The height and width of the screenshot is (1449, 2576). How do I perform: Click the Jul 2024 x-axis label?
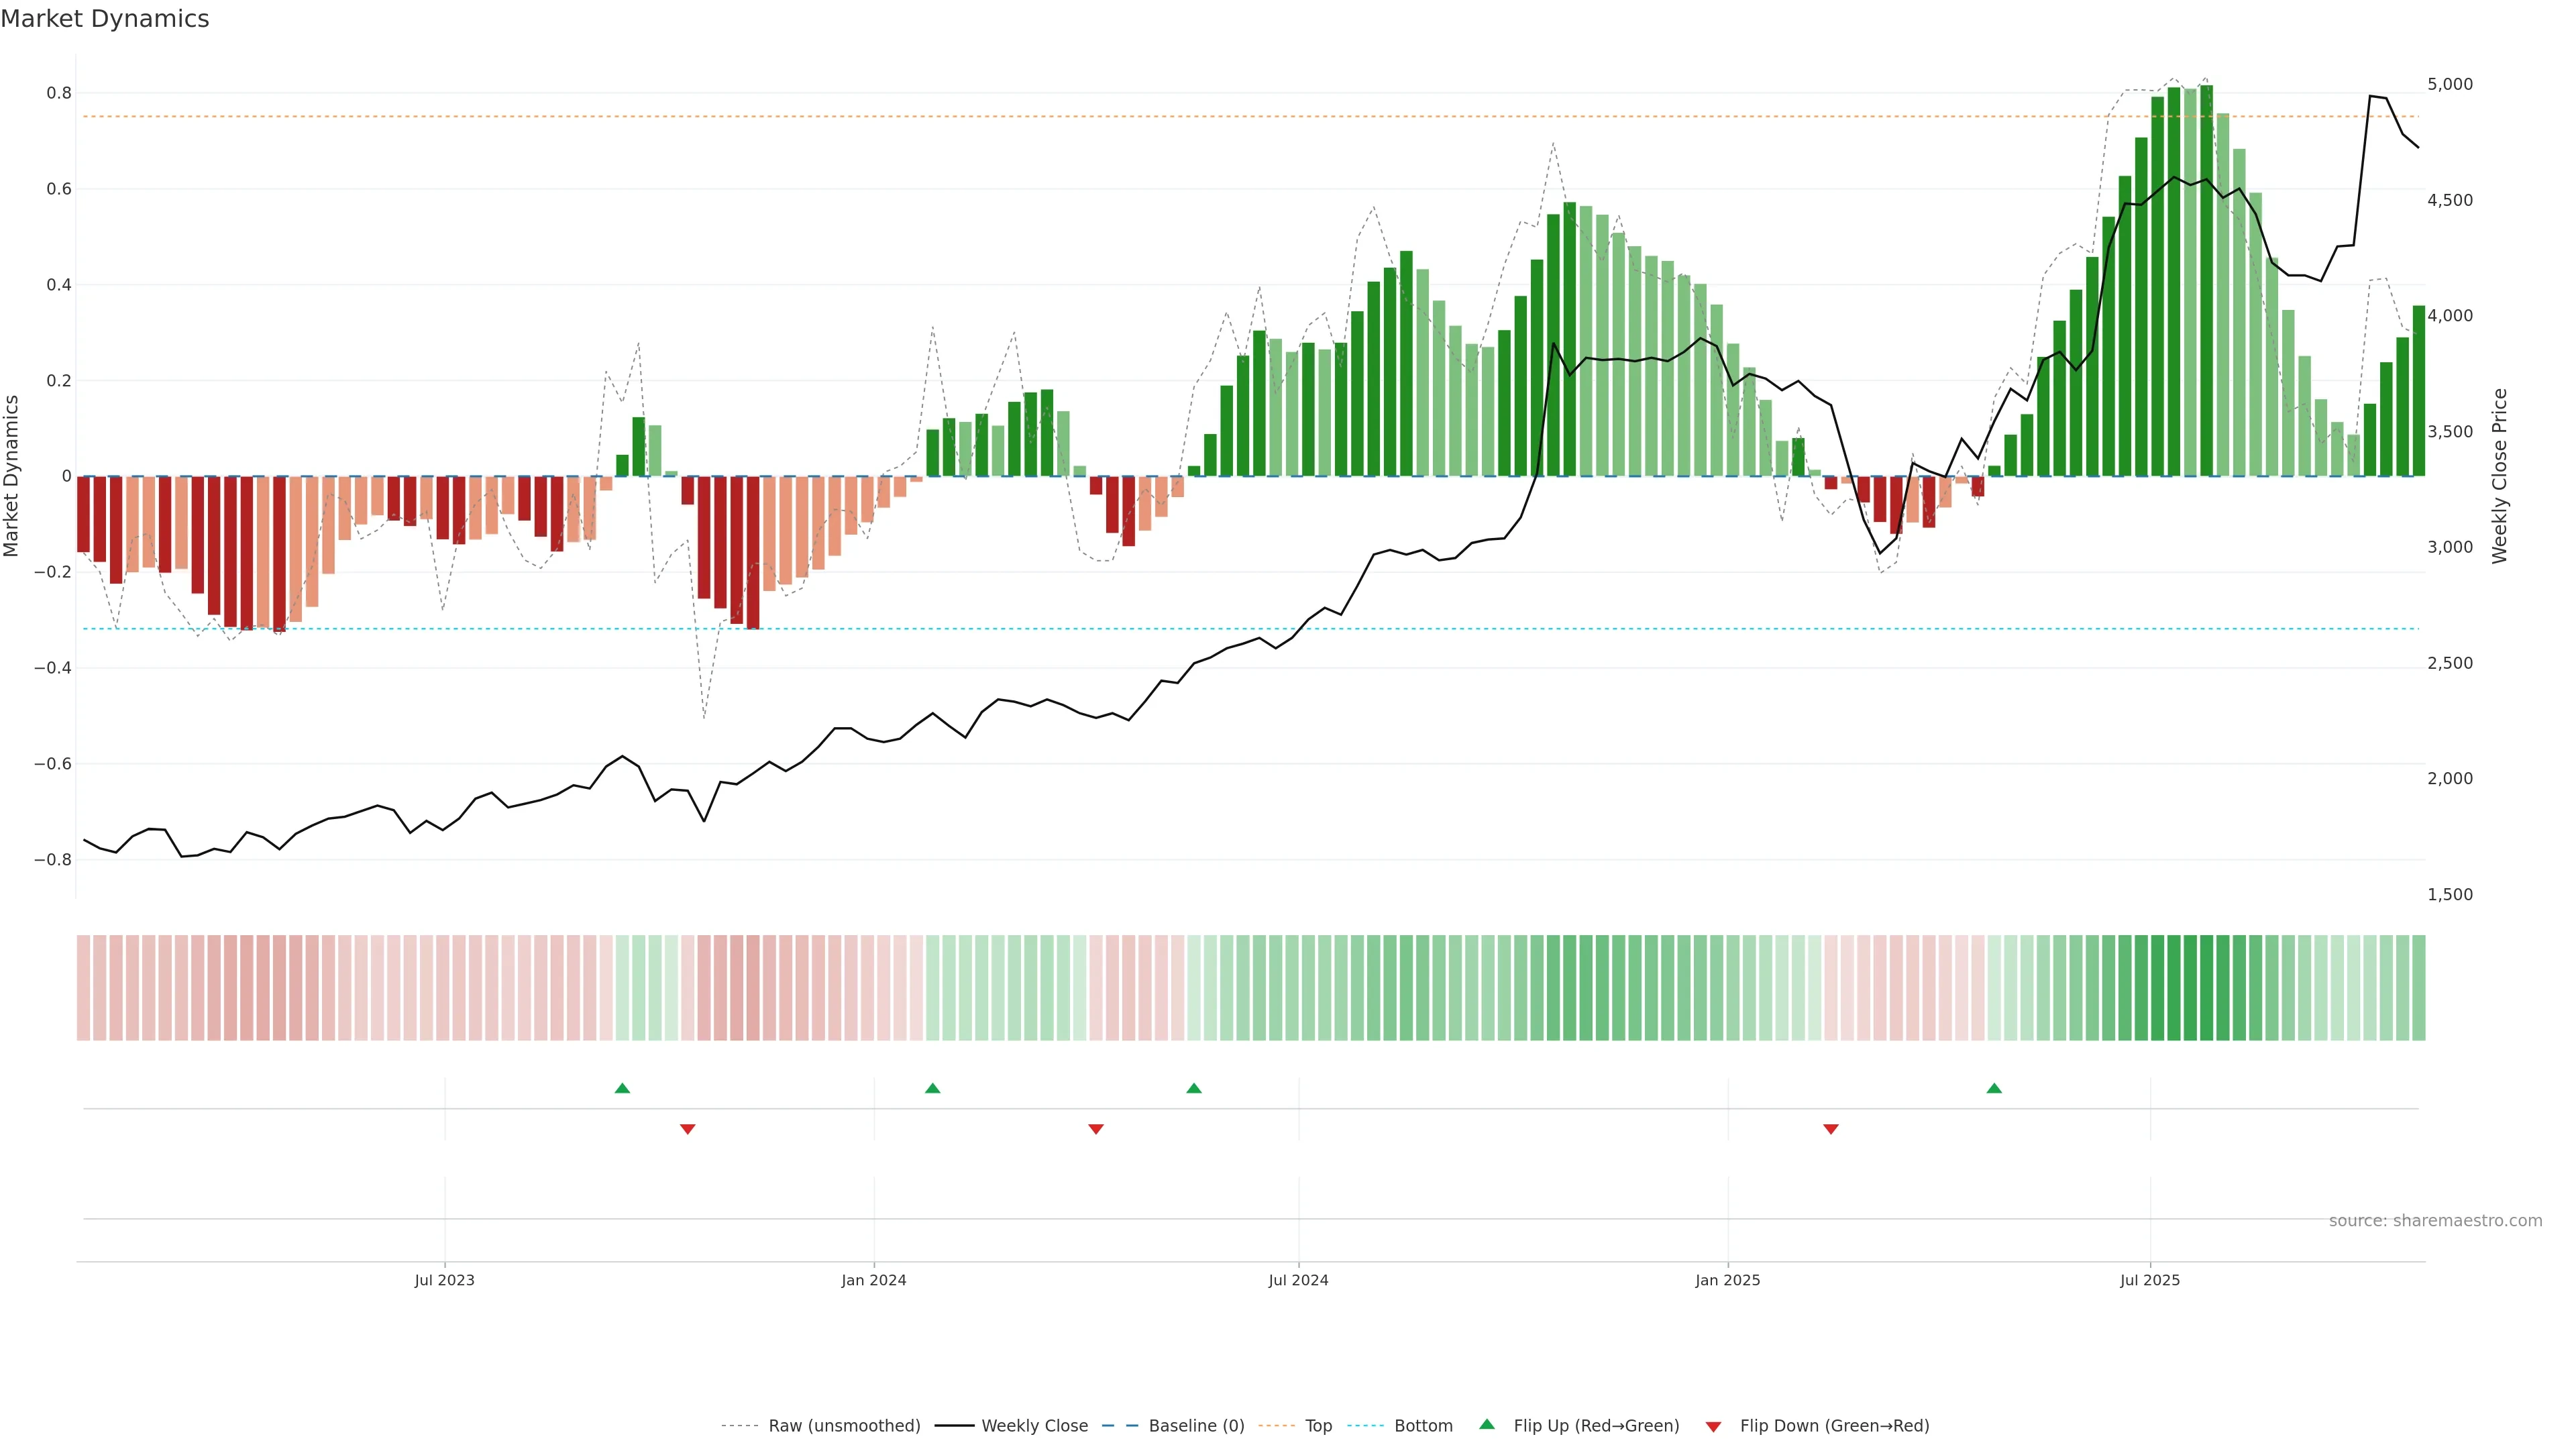[1298, 1280]
